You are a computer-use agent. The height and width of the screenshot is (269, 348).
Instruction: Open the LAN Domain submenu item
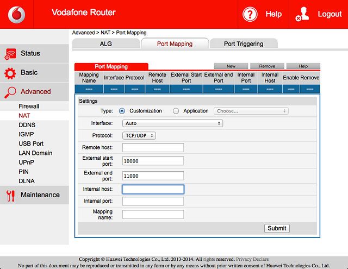tap(35, 153)
